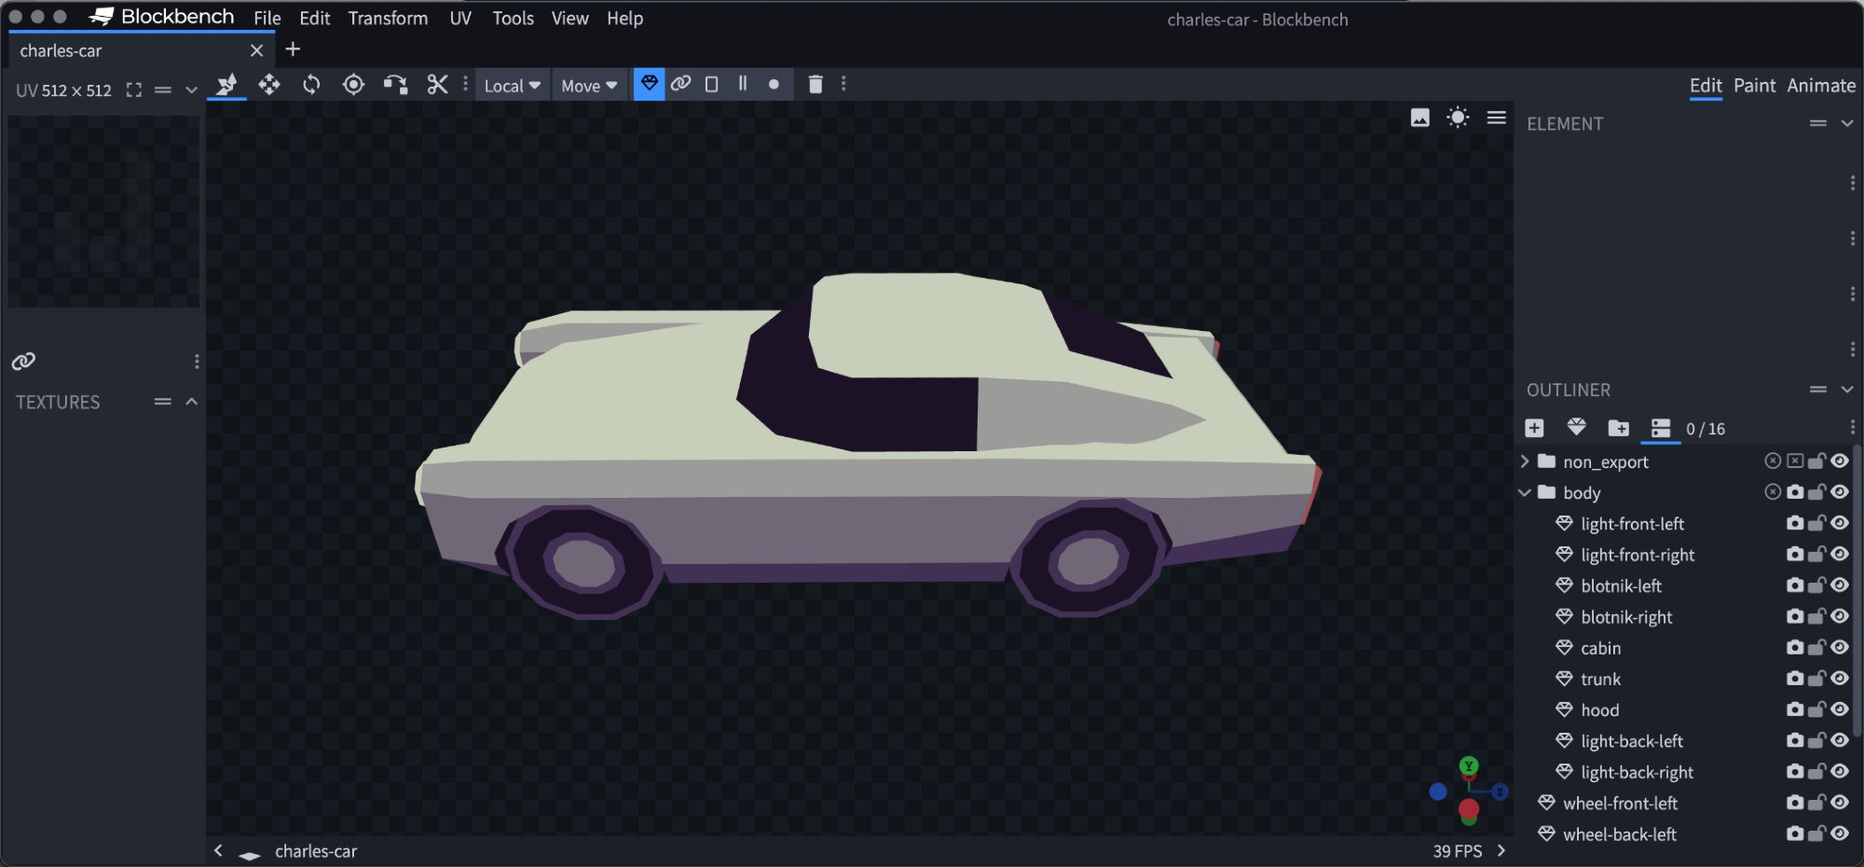
Task: Switch to the Paint mode tab
Action: pos(1754,86)
